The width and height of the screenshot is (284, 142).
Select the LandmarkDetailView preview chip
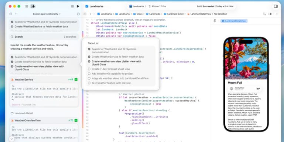click(x=234, y=21)
